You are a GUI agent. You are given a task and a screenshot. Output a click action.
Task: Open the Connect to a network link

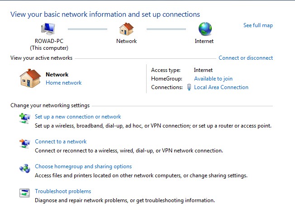point(61,142)
